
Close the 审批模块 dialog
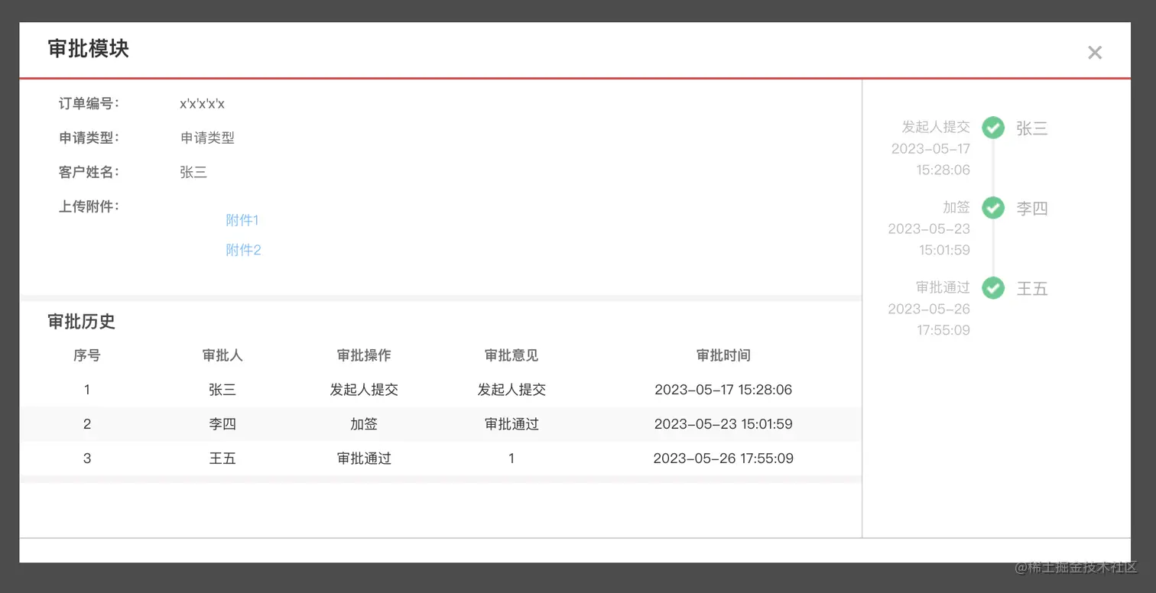(1095, 52)
